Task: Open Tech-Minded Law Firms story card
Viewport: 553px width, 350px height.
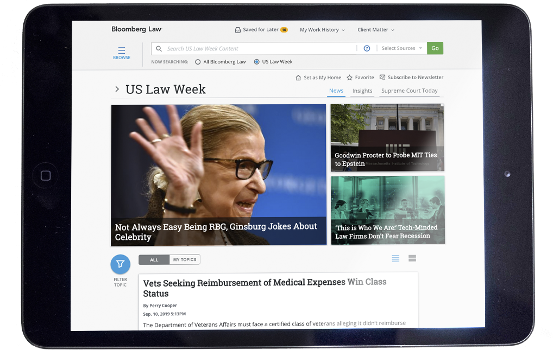Action: (x=388, y=210)
